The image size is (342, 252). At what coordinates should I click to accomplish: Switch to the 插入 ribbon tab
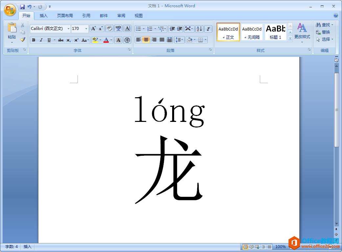point(44,15)
